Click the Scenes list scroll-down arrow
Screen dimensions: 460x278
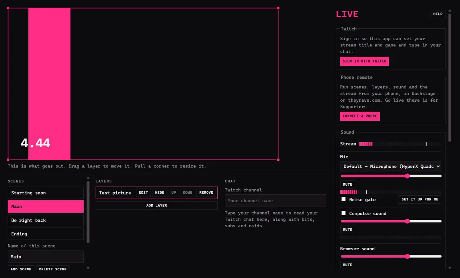click(x=88, y=268)
